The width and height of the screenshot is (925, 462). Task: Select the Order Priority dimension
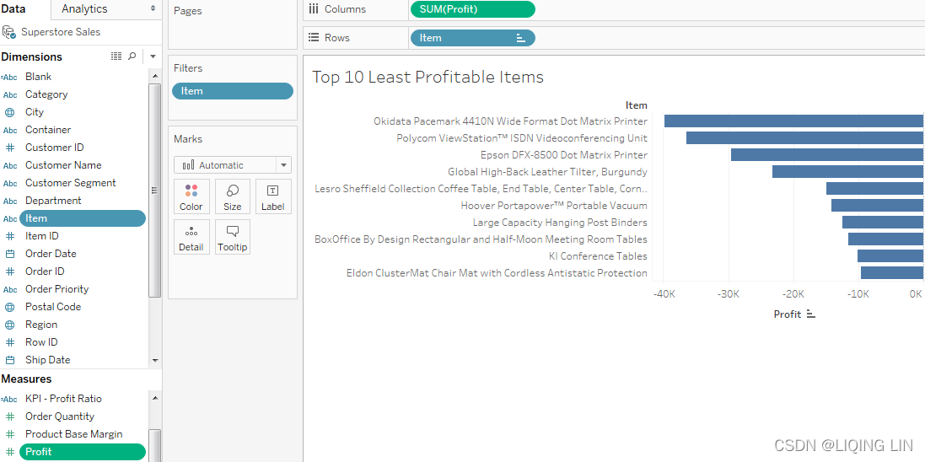coord(56,289)
